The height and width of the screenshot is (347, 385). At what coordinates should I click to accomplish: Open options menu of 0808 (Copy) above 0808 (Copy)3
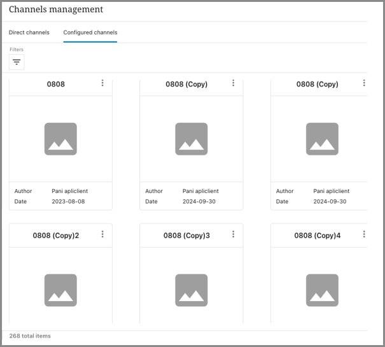pyautogui.click(x=234, y=83)
